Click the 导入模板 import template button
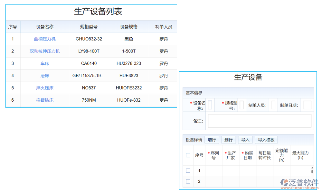This screenshot has width=322, height=193. tap(266, 140)
